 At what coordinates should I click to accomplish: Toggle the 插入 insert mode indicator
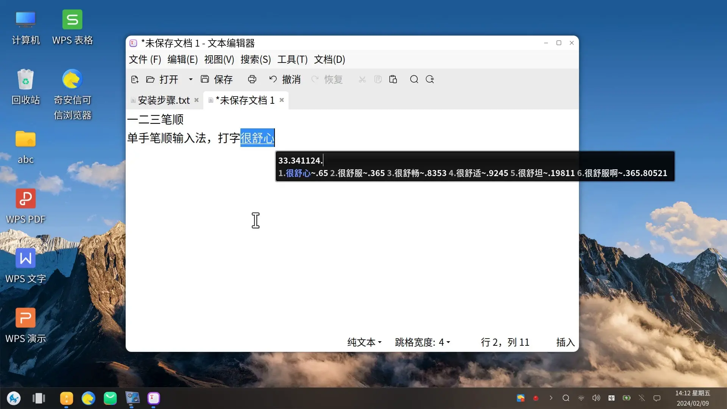(x=565, y=342)
